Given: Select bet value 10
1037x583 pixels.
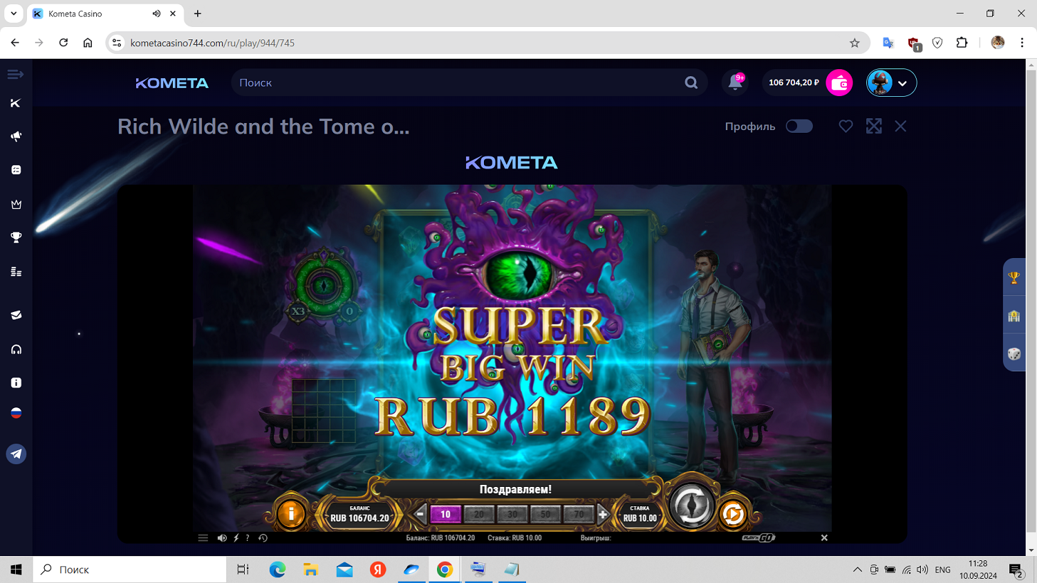Looking at the screenshot, I should tap(445, 514).
